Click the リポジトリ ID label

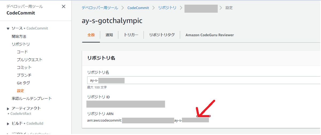(98, 97)
